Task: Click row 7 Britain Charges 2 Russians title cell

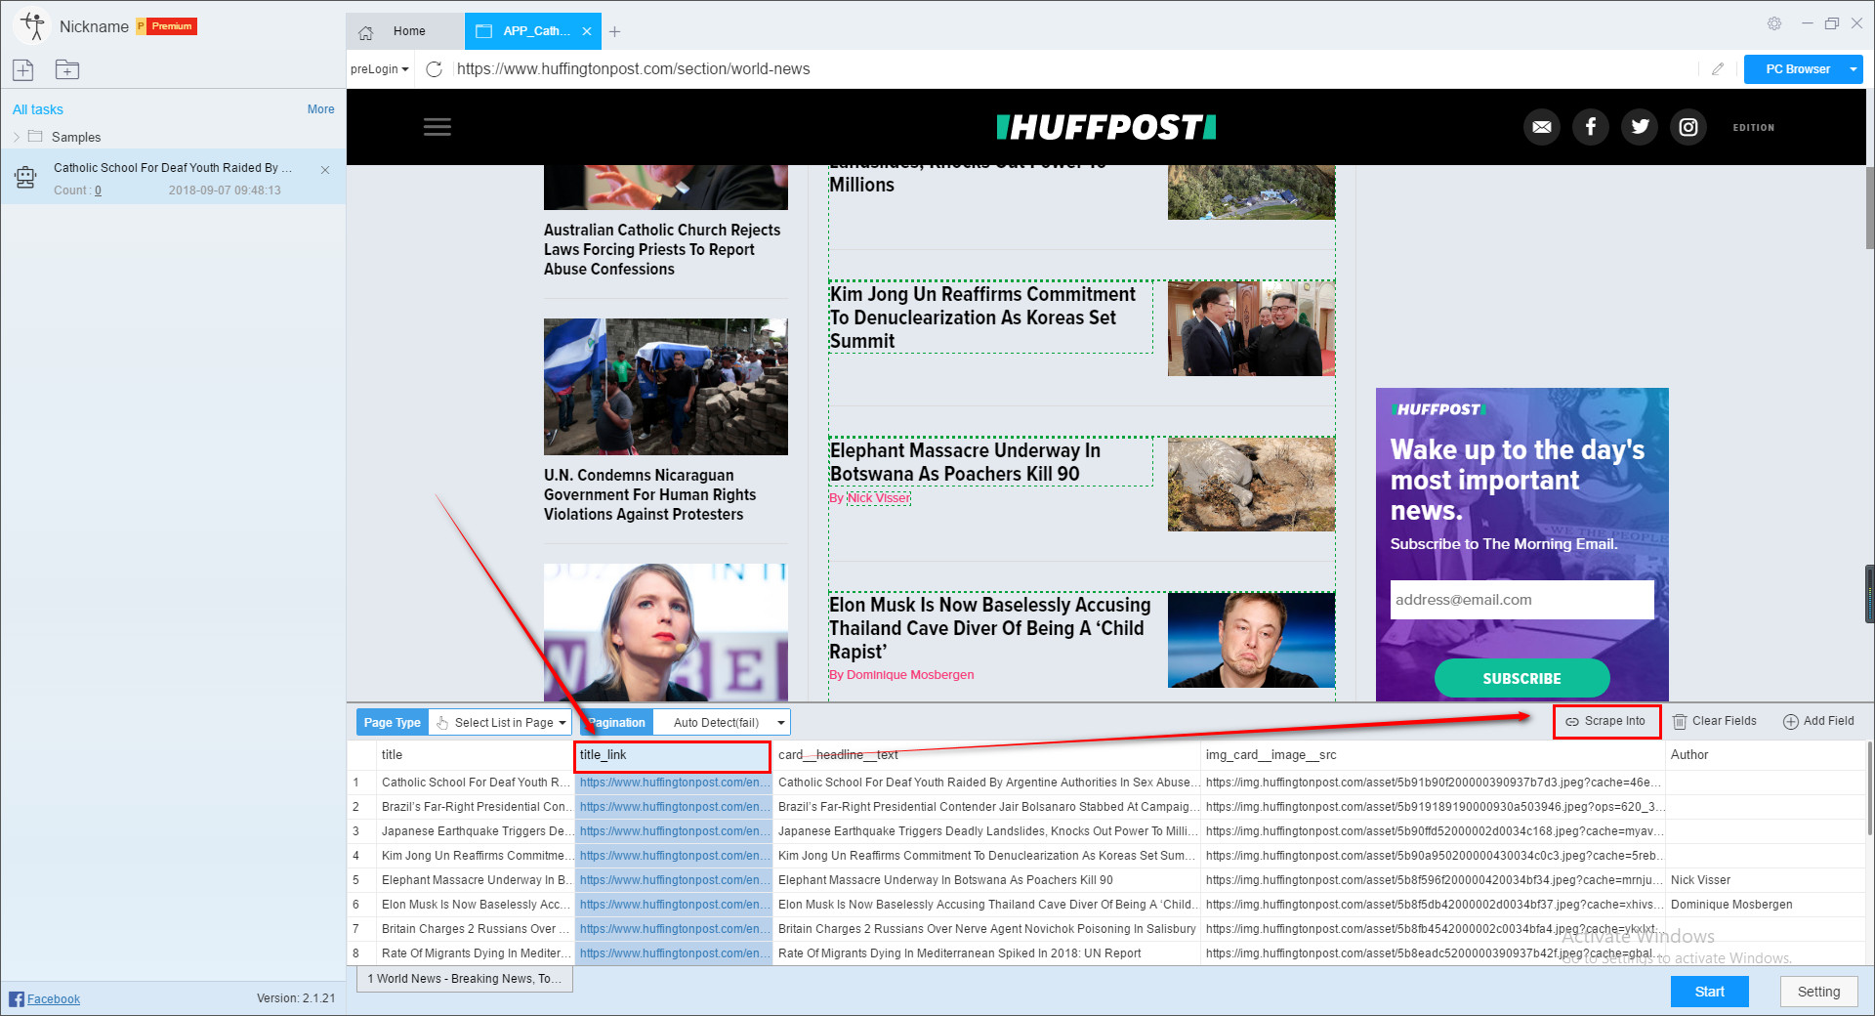Action: tap(476, 929)
